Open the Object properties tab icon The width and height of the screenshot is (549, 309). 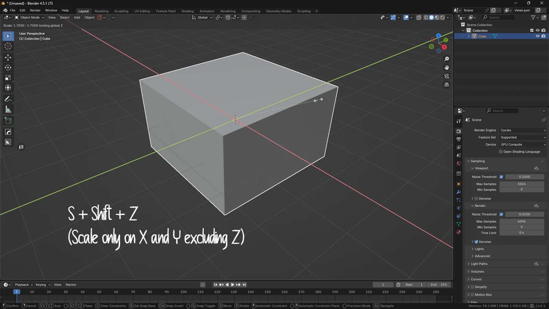(x=458, y=184)
